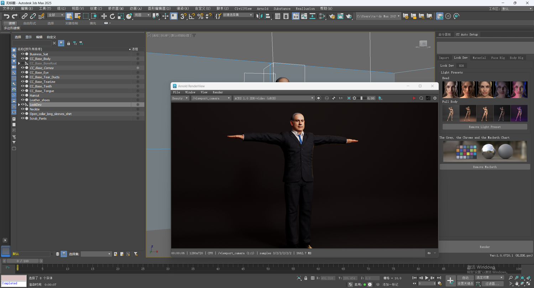Open the Material Editor
The image size is (534, 288).
pos(322,16)
